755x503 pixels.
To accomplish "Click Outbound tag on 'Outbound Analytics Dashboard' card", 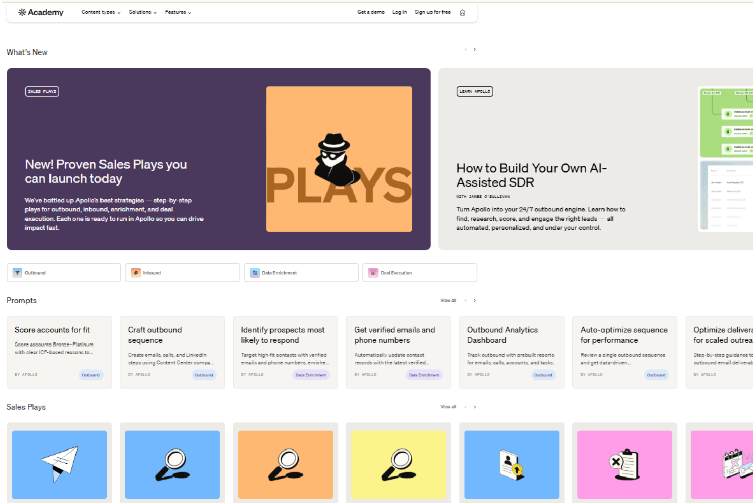I will tap(543, 375).
